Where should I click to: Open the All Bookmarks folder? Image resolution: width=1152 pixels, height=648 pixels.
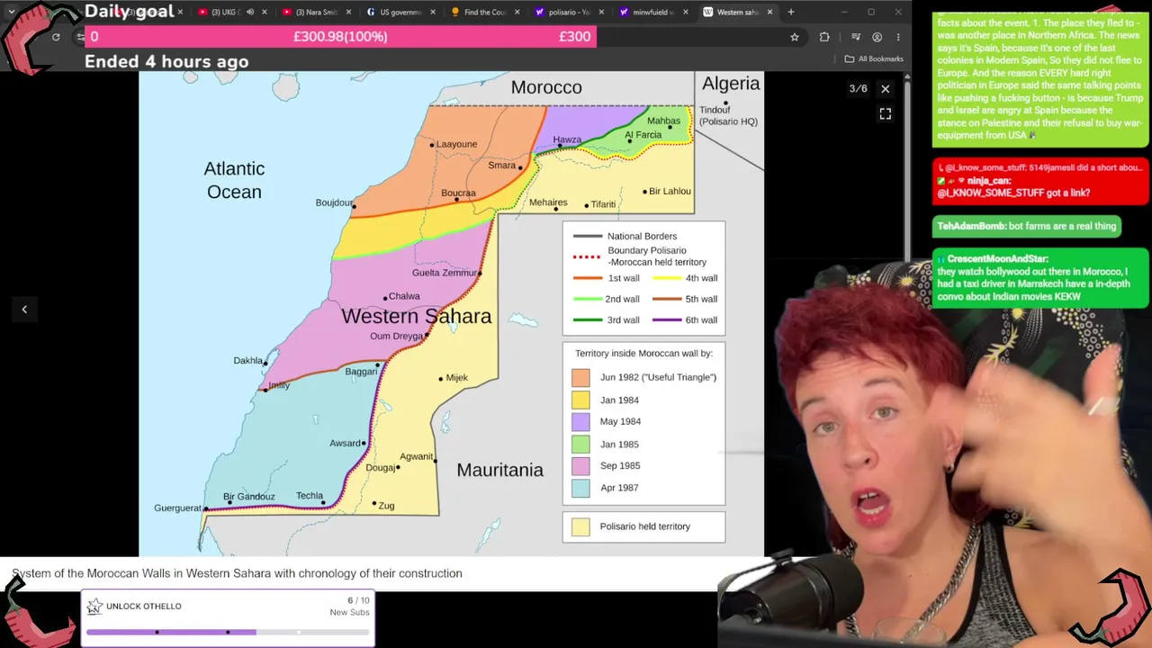coord(874,59)
